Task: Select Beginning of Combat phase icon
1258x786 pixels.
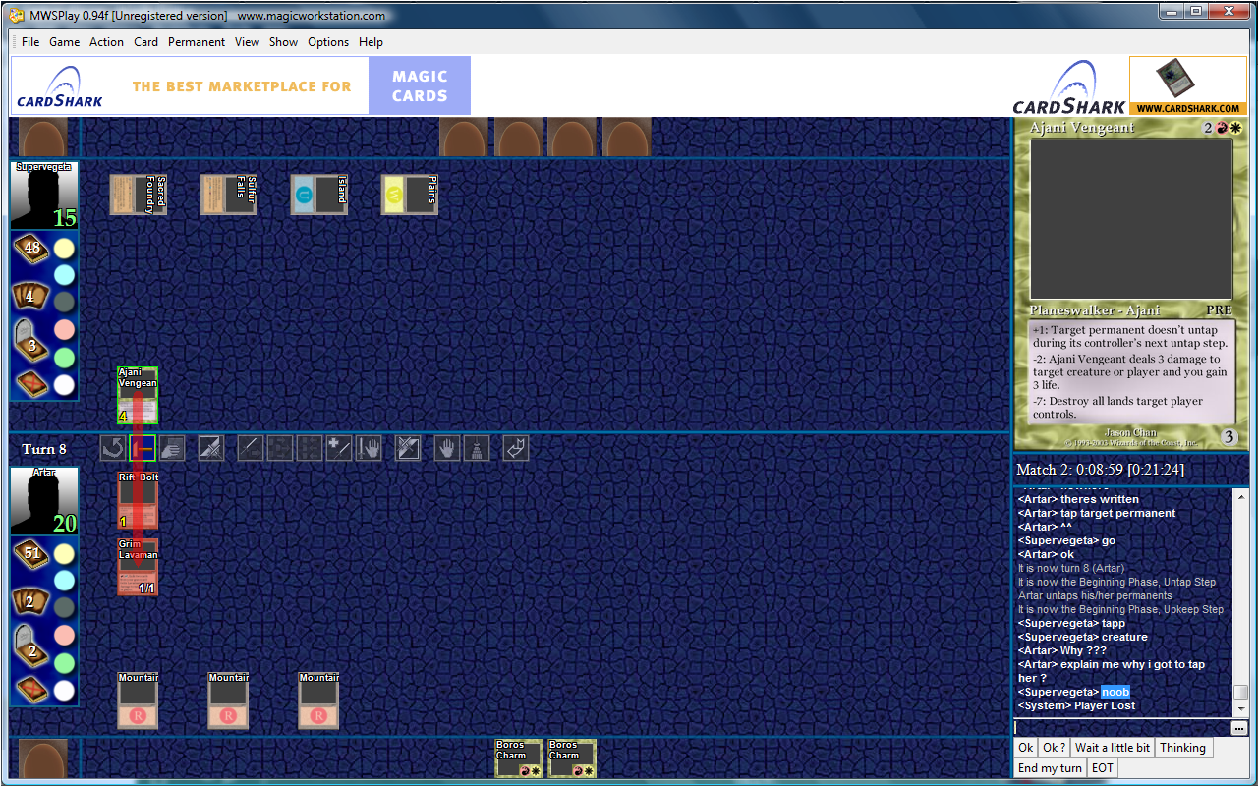Action: pyautogui.click(x=251, y=449)
